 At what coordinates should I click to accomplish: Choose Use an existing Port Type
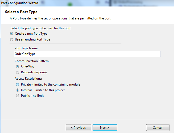click(x=11, y=39)
